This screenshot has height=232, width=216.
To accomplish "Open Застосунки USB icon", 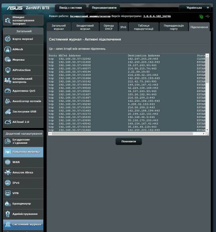I will [x=8, y=112].
